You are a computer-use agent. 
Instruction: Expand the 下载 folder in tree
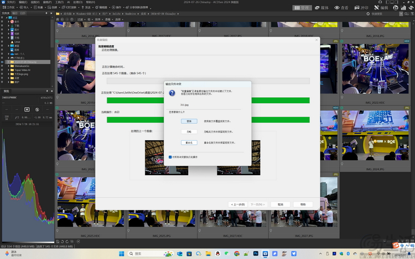pyautogui.click(x=8, y=25)
